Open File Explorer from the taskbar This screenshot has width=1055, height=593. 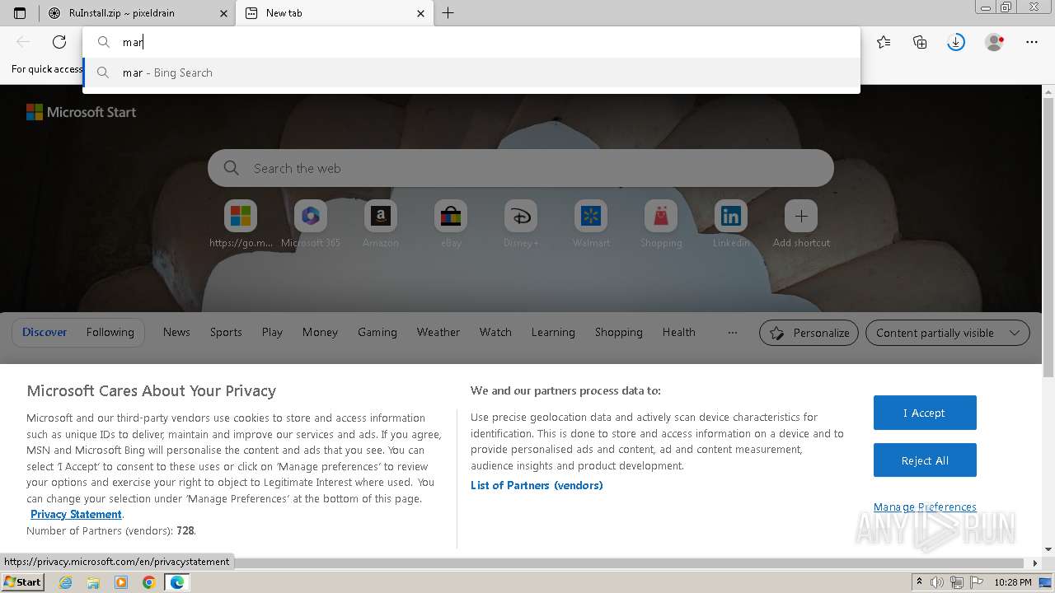93,582
